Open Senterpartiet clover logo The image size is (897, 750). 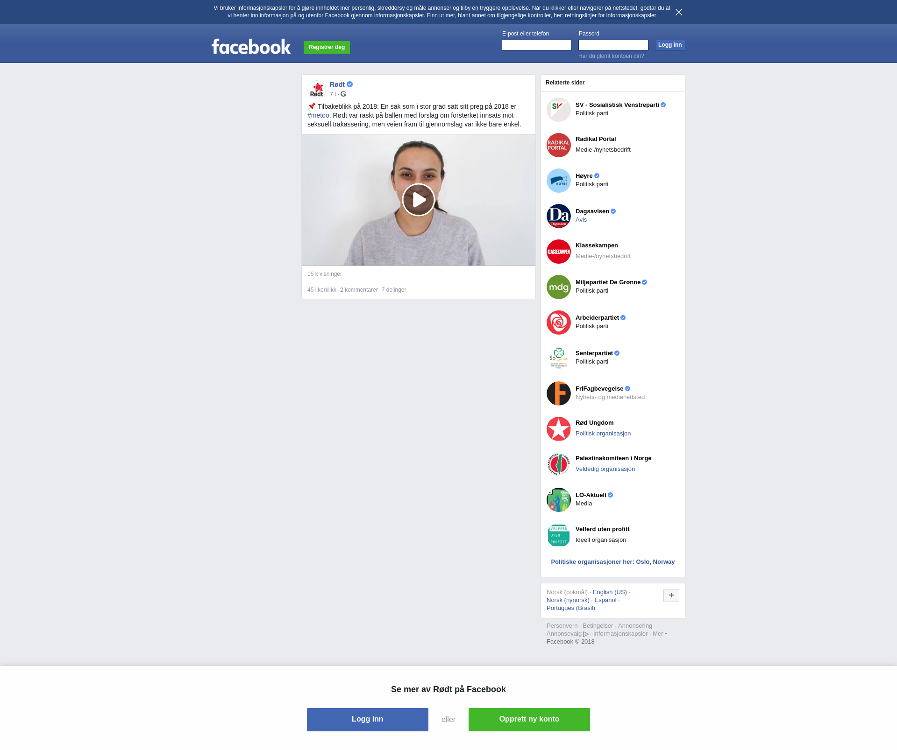coord(559,358)
